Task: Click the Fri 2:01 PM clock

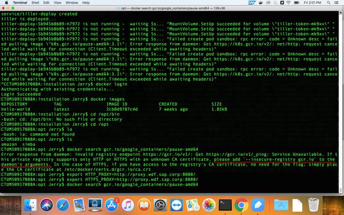Action: pos(312,3)
